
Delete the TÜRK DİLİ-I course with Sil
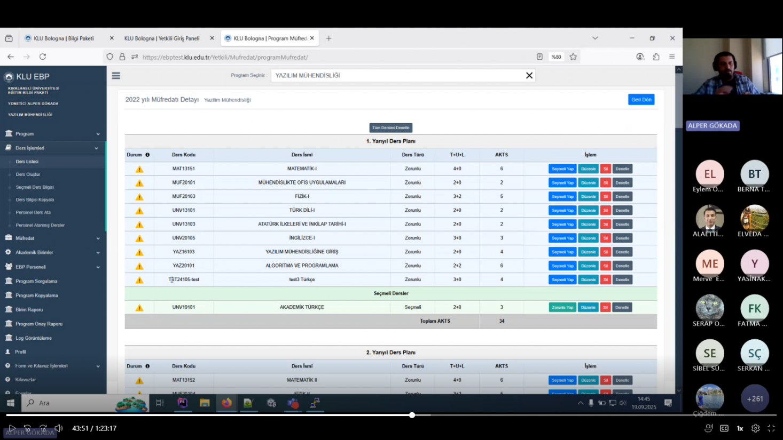click(x=605, y=211)
